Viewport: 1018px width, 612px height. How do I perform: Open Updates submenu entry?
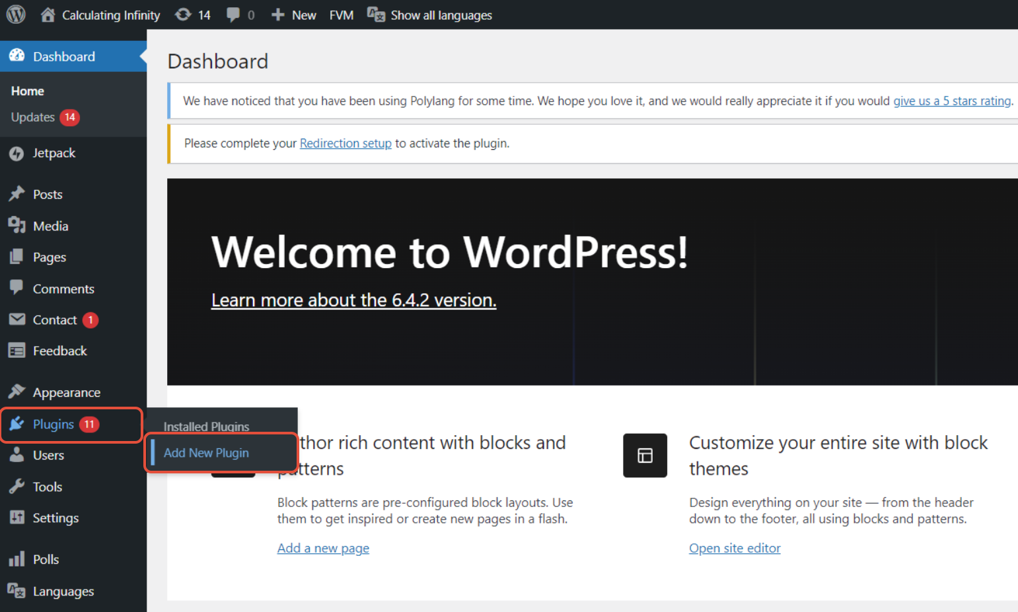33,117
